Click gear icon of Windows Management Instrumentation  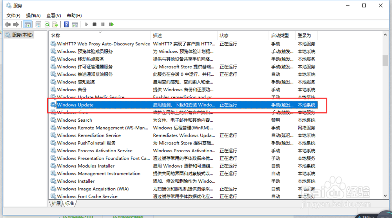tap(53, 173)
